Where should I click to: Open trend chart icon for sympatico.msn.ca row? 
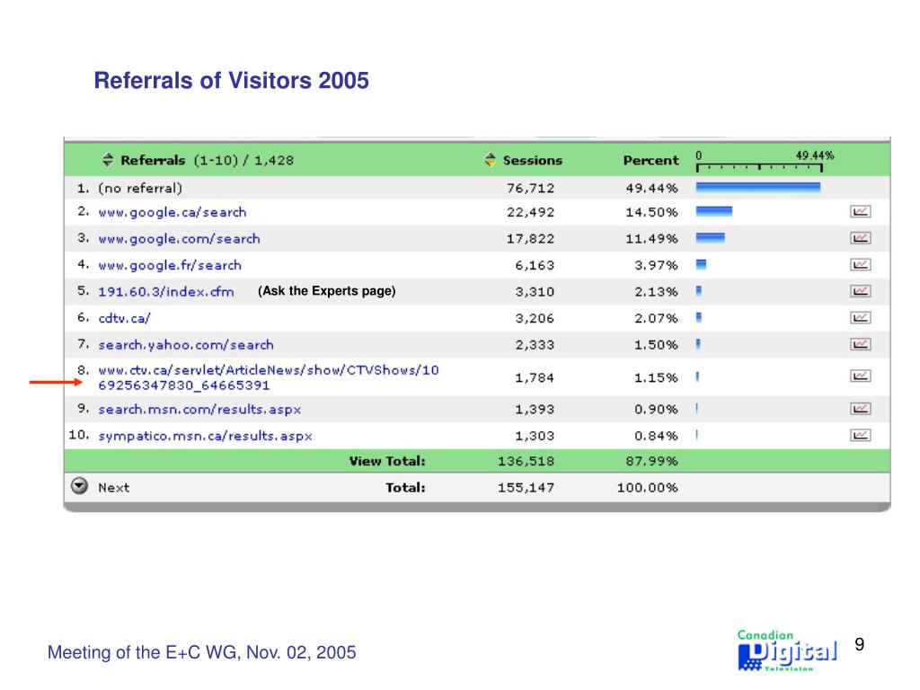860,436
